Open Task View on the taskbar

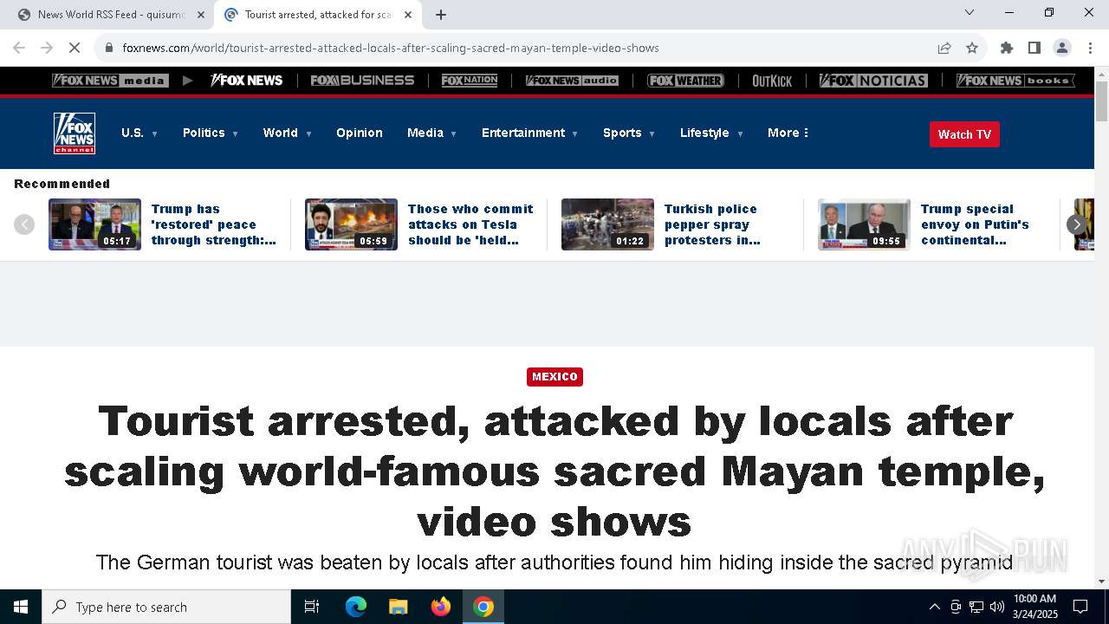click(x=312, y=607)
